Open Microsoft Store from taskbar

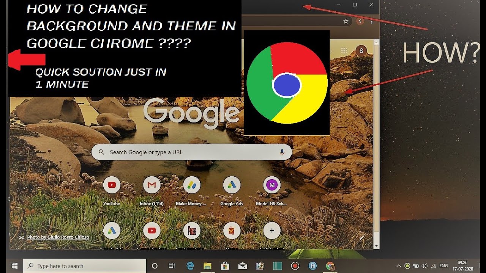(x=225, y=266)
